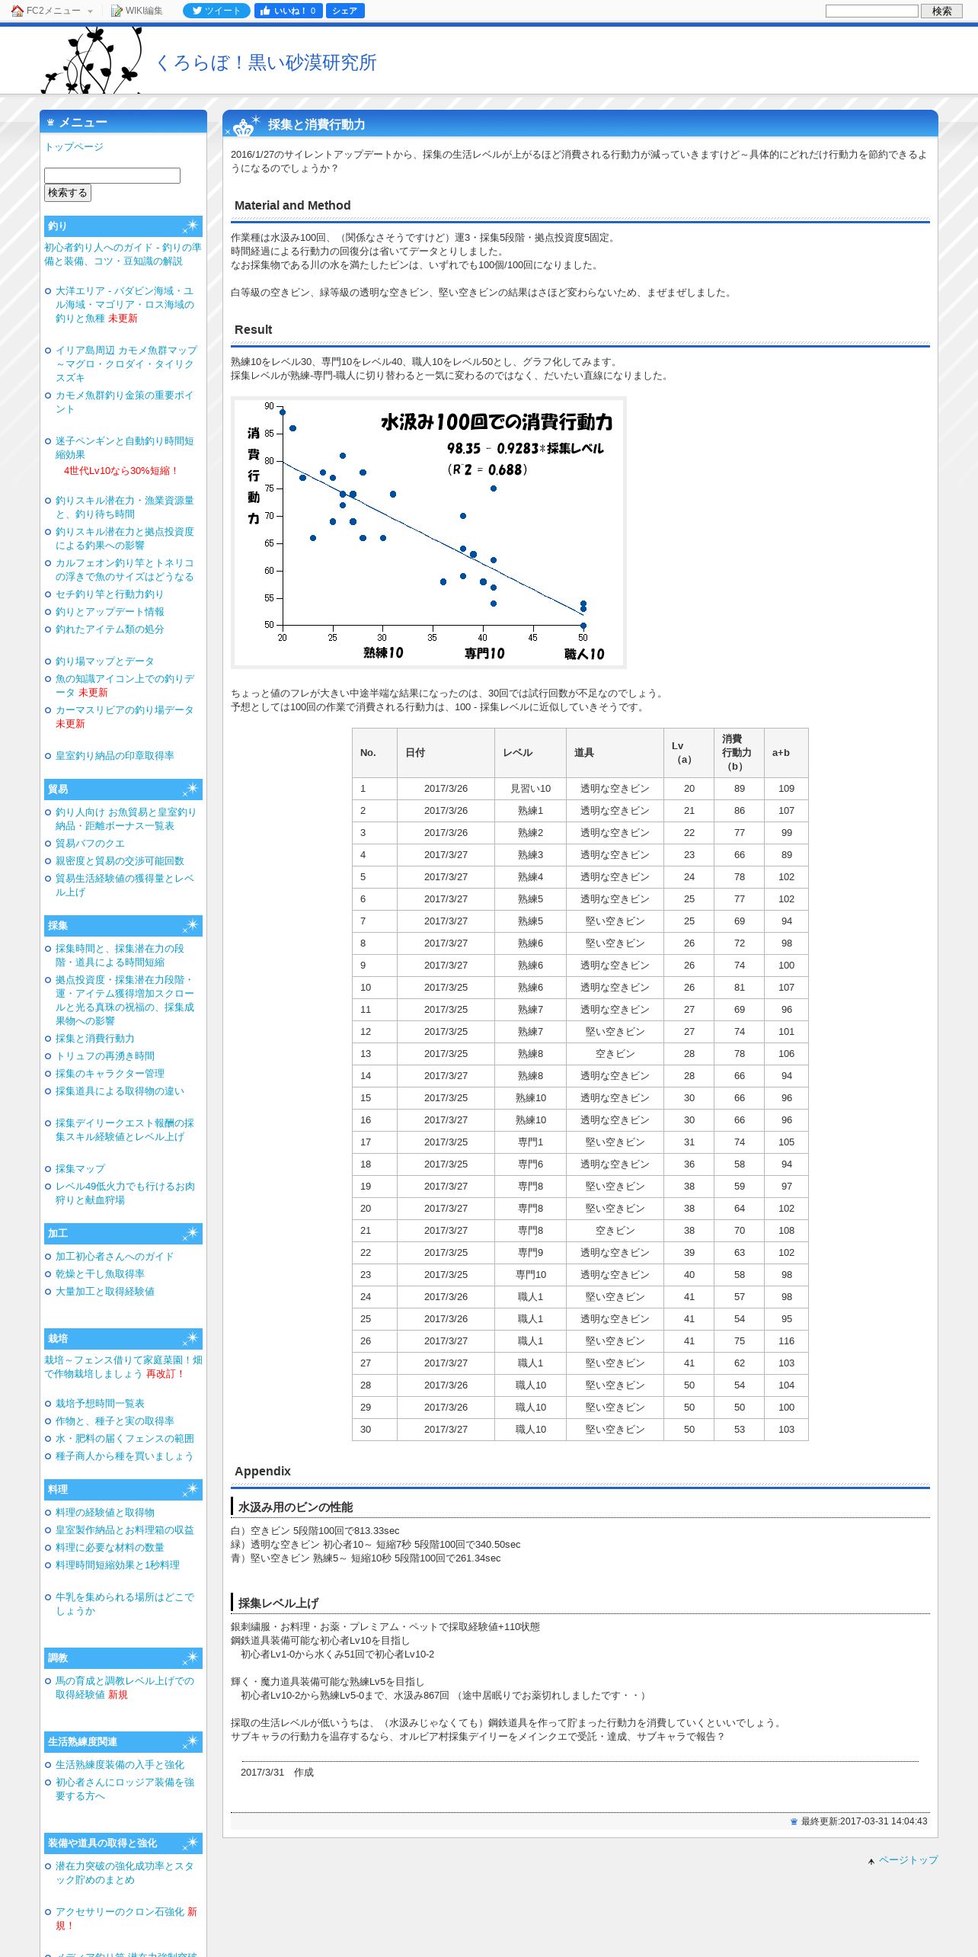
Task: Open 迷子ペンギンと自動釣り時間短縮効果 link
Action: pyautogui.click(x=124, y=447)
